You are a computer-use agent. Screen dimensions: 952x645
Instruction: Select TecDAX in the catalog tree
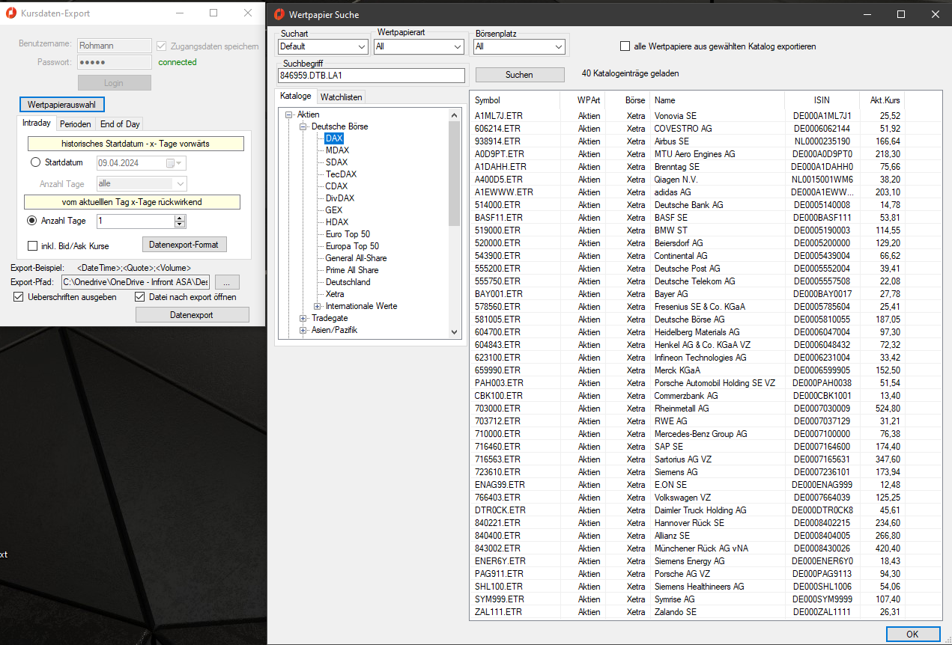click(x=341, y=174)
